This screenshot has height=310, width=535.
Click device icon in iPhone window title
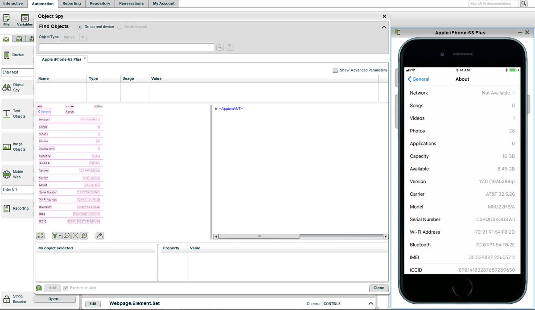(x=397, y=33)
